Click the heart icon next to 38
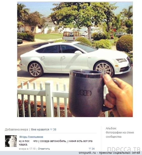Image resolution: width=142 pixels, height=155 pixels. (x=51, y=129)
